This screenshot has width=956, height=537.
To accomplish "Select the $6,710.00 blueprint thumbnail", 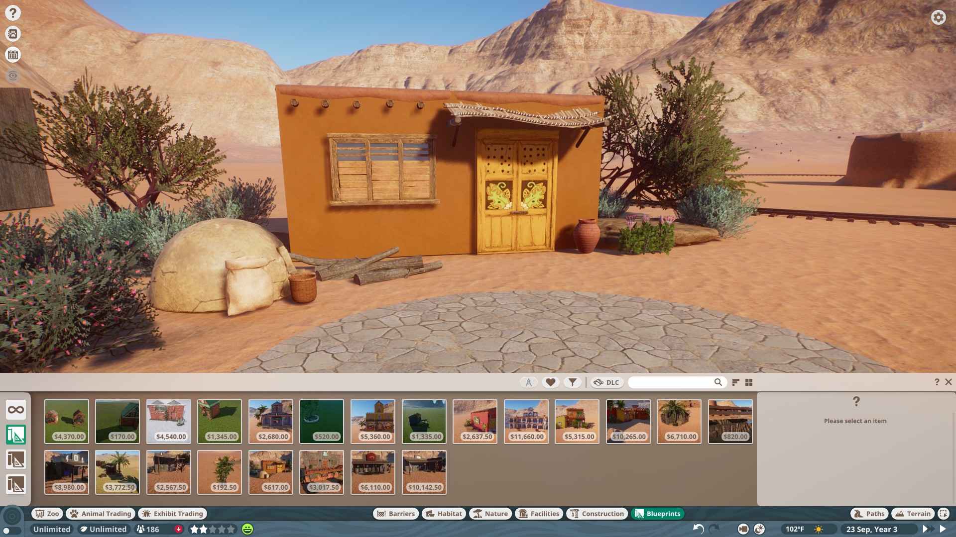I will pos(679,422).
